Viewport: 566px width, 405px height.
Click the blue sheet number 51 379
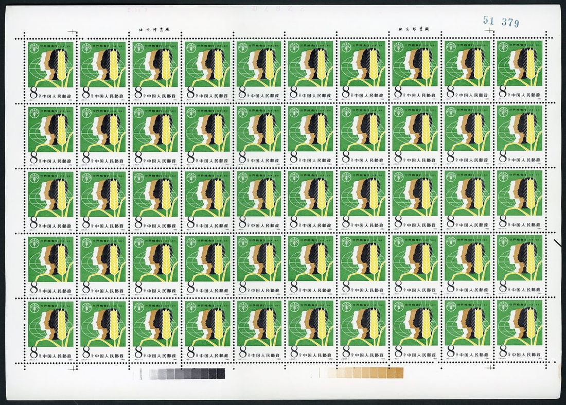point(501,21)
